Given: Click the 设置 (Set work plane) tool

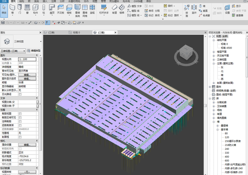Looking at the screenshot, I should click(x=227, y=9).
